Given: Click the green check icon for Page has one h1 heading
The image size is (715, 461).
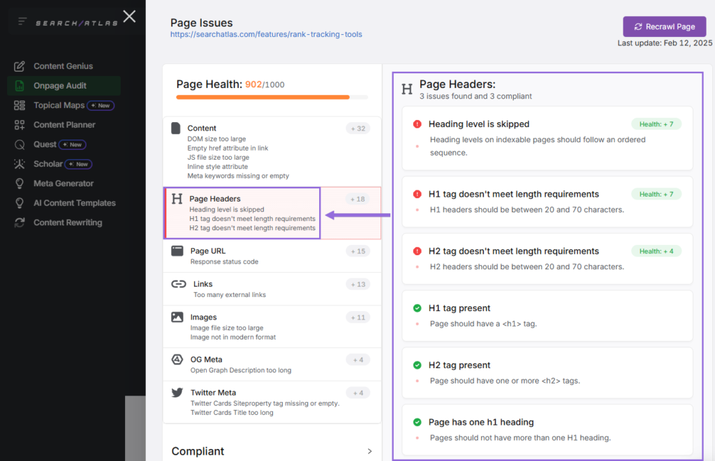Looking at the screenshot, I should tap(417, 422).
